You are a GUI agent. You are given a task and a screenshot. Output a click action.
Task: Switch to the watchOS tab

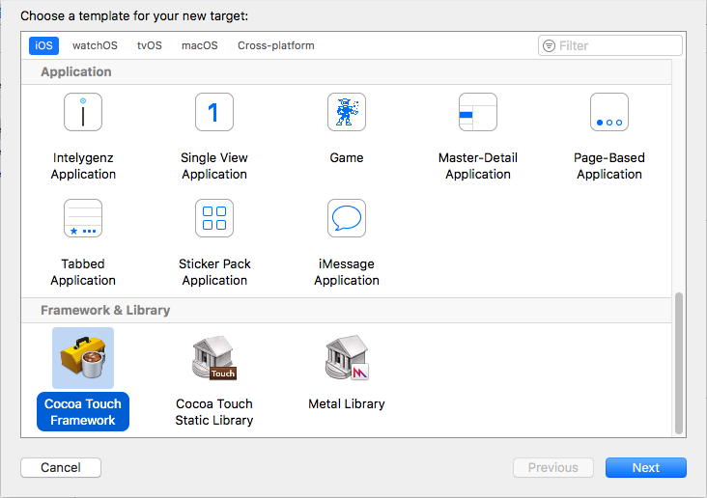coord(95,45)
